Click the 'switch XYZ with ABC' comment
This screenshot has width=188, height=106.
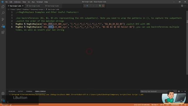coord(138,24)
